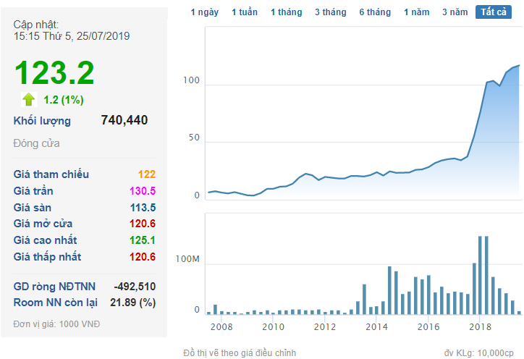Switch to the 6 tháng range
This screenshot has width=524, height=359.
374,12
